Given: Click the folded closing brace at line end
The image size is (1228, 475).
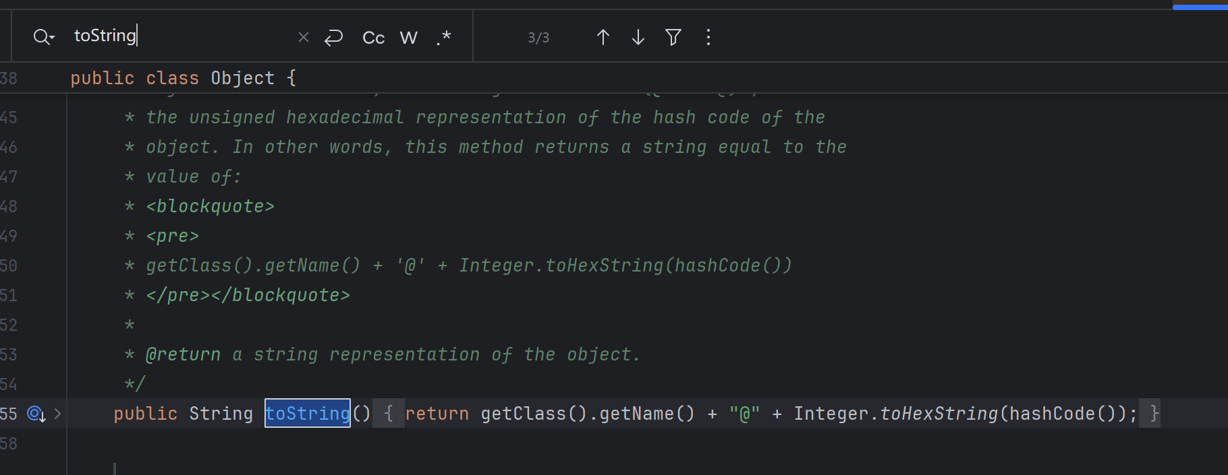Looking at the screenshot, I should [1154, 414].
